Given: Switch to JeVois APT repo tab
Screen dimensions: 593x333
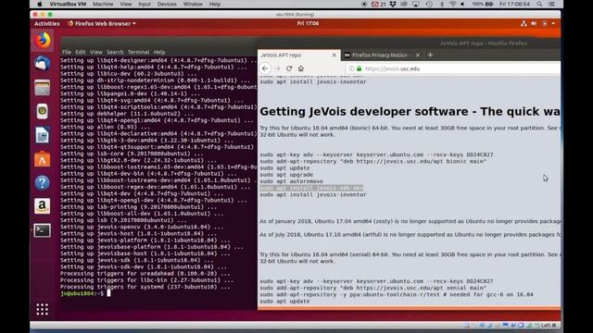Looking at the screenshot, I should pos(298,55).
